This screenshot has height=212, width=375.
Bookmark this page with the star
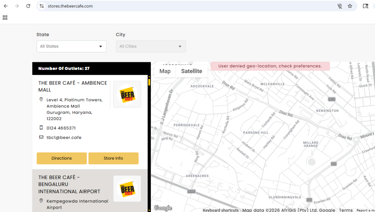[x=350, y=6]
